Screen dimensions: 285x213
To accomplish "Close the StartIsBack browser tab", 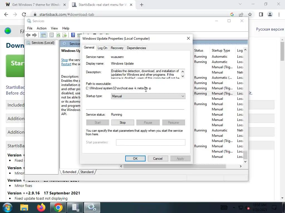I will pyautogui.click(x=131, y=5).
